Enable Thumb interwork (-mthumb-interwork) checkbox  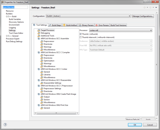[81, 37]
